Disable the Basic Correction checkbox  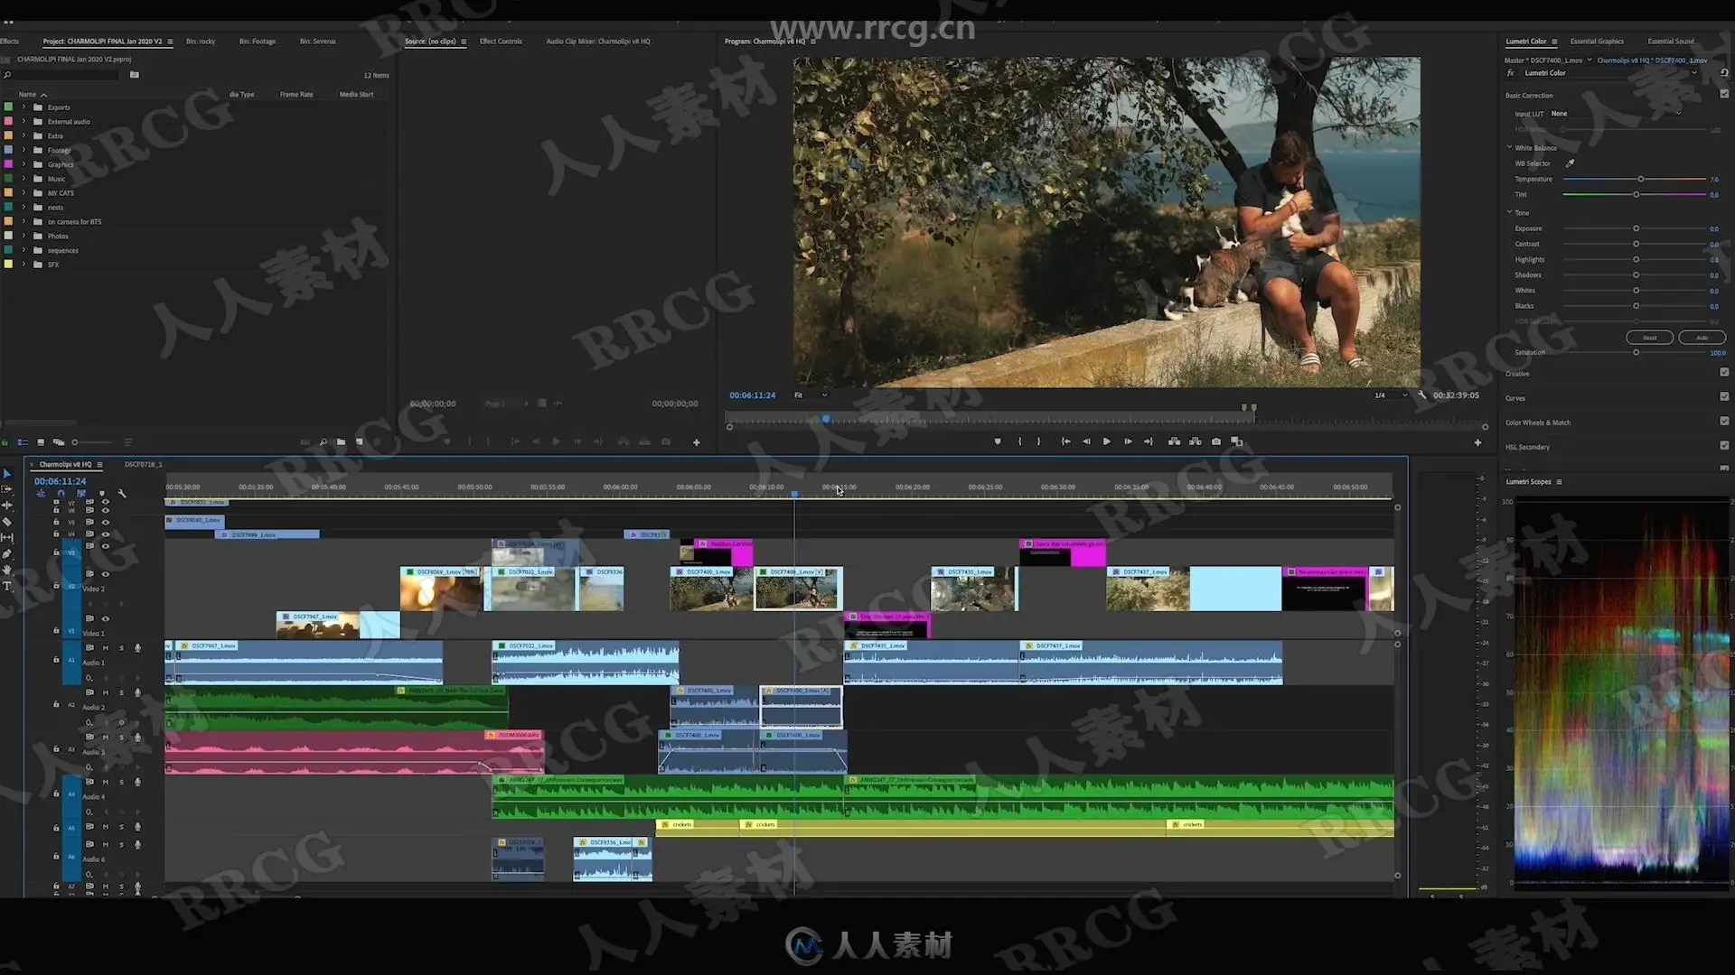1724,95
